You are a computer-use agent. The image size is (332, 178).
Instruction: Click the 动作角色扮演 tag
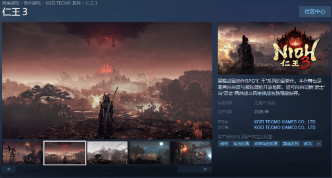coord(266,144)
